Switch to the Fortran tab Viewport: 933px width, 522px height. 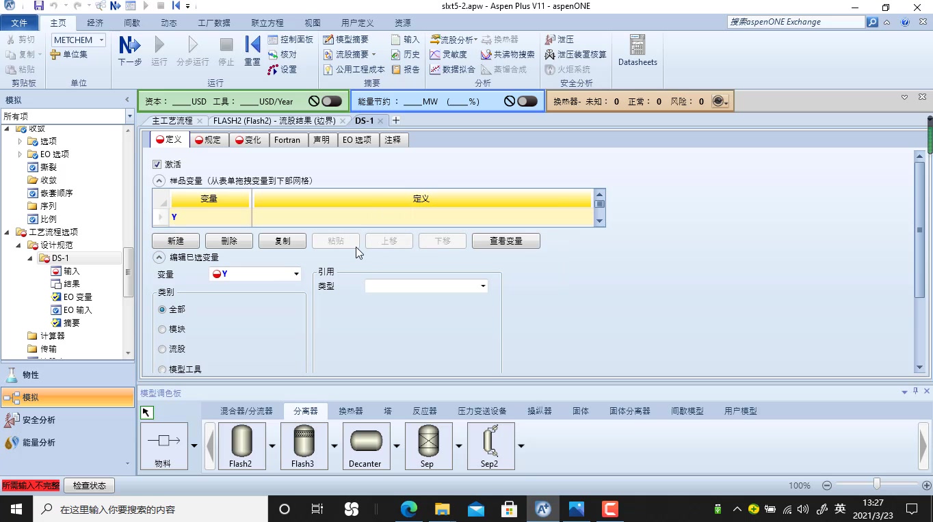[x=287, y=139]
